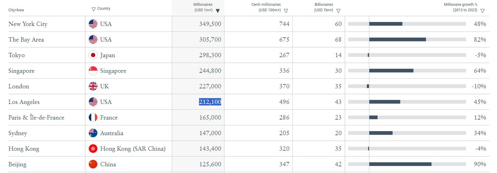Select the Paris & Île-de-France city name
Image resolution: width=497 pixels, height=173 pixels.
(x=36, y=118)
